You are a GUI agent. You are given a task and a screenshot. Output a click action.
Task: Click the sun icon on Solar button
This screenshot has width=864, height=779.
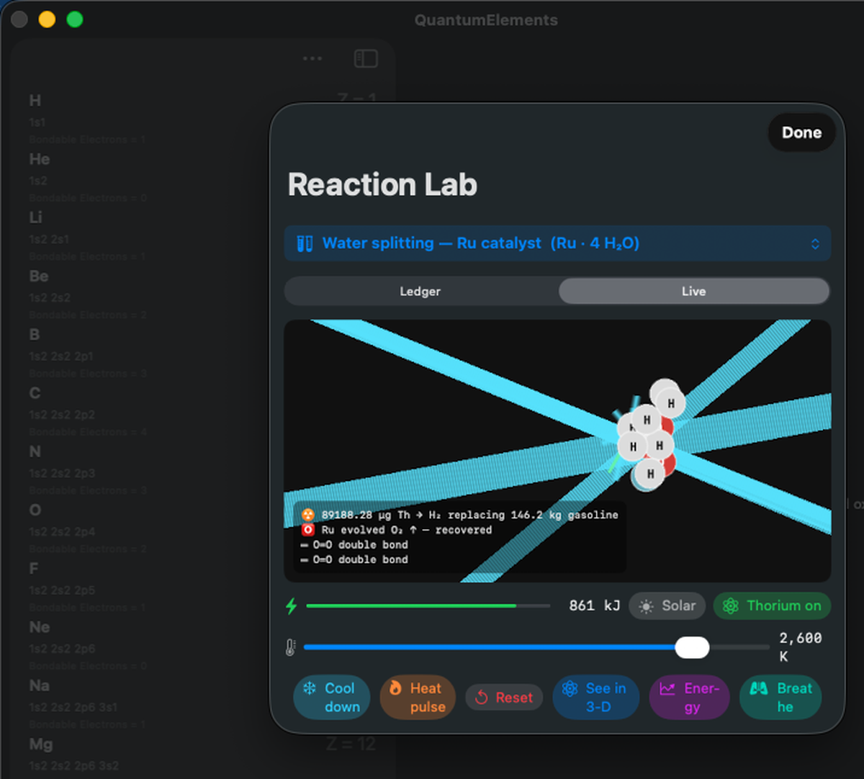click(647, 606)
